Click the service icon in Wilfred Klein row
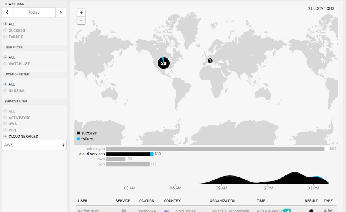This screenshot has width=346, height=212. point(124,210)
